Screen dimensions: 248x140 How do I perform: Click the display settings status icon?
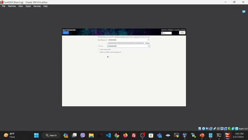(x=222, y=129)
